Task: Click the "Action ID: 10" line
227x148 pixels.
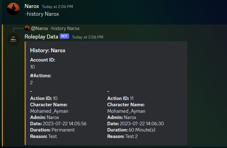Action: (44, 98)
